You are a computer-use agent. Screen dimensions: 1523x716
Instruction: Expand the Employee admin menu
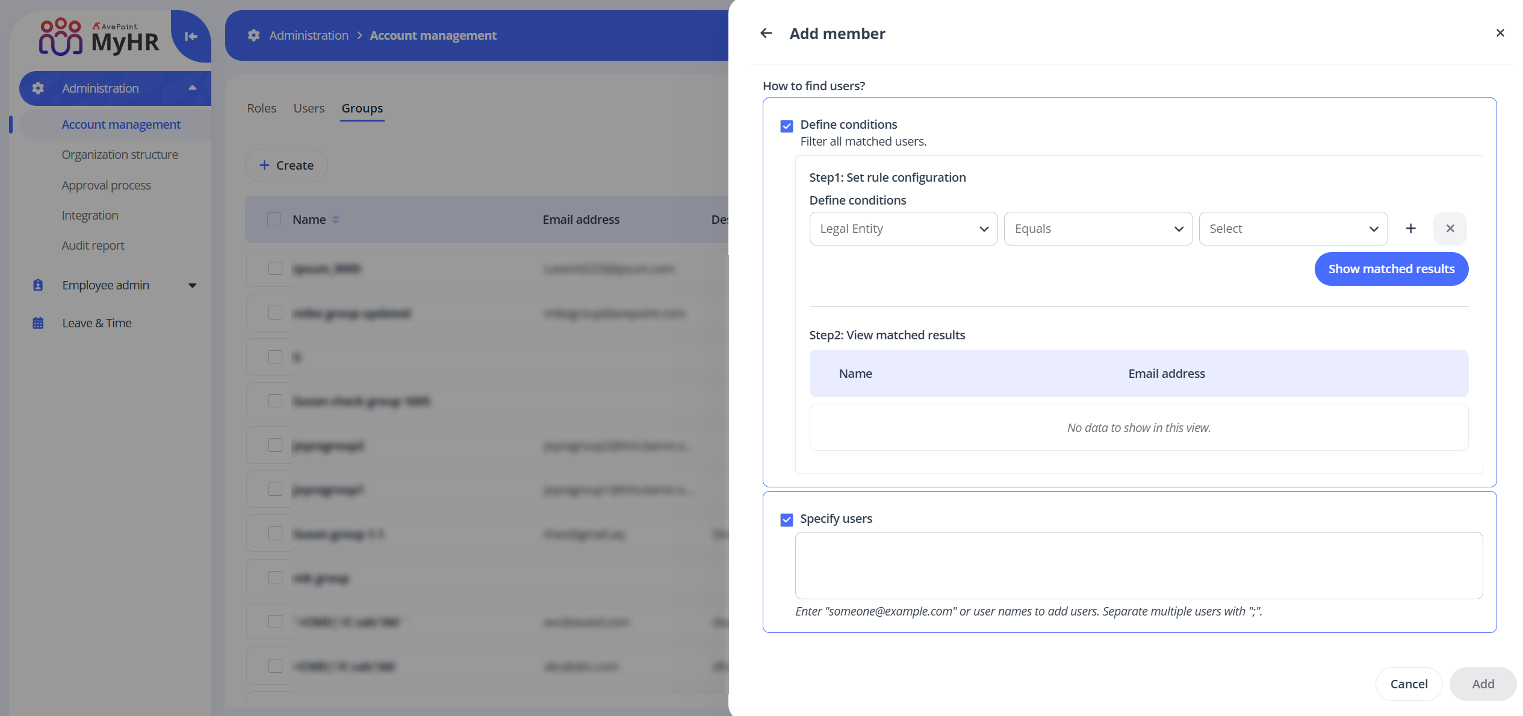point(193,285)
